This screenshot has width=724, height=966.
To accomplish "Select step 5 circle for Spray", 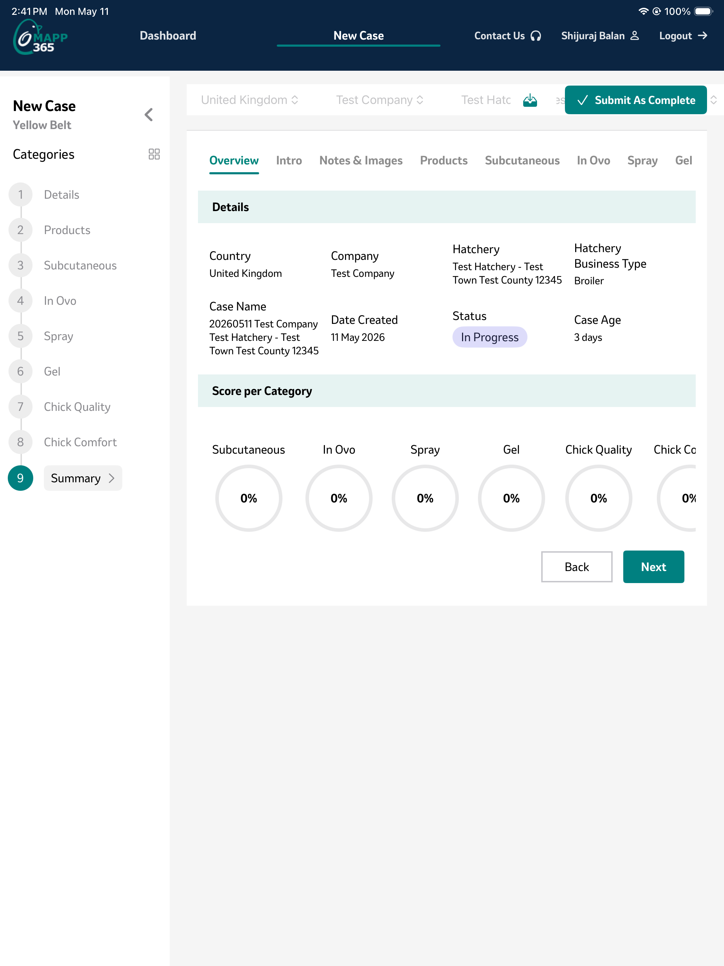I will (21, 336).
